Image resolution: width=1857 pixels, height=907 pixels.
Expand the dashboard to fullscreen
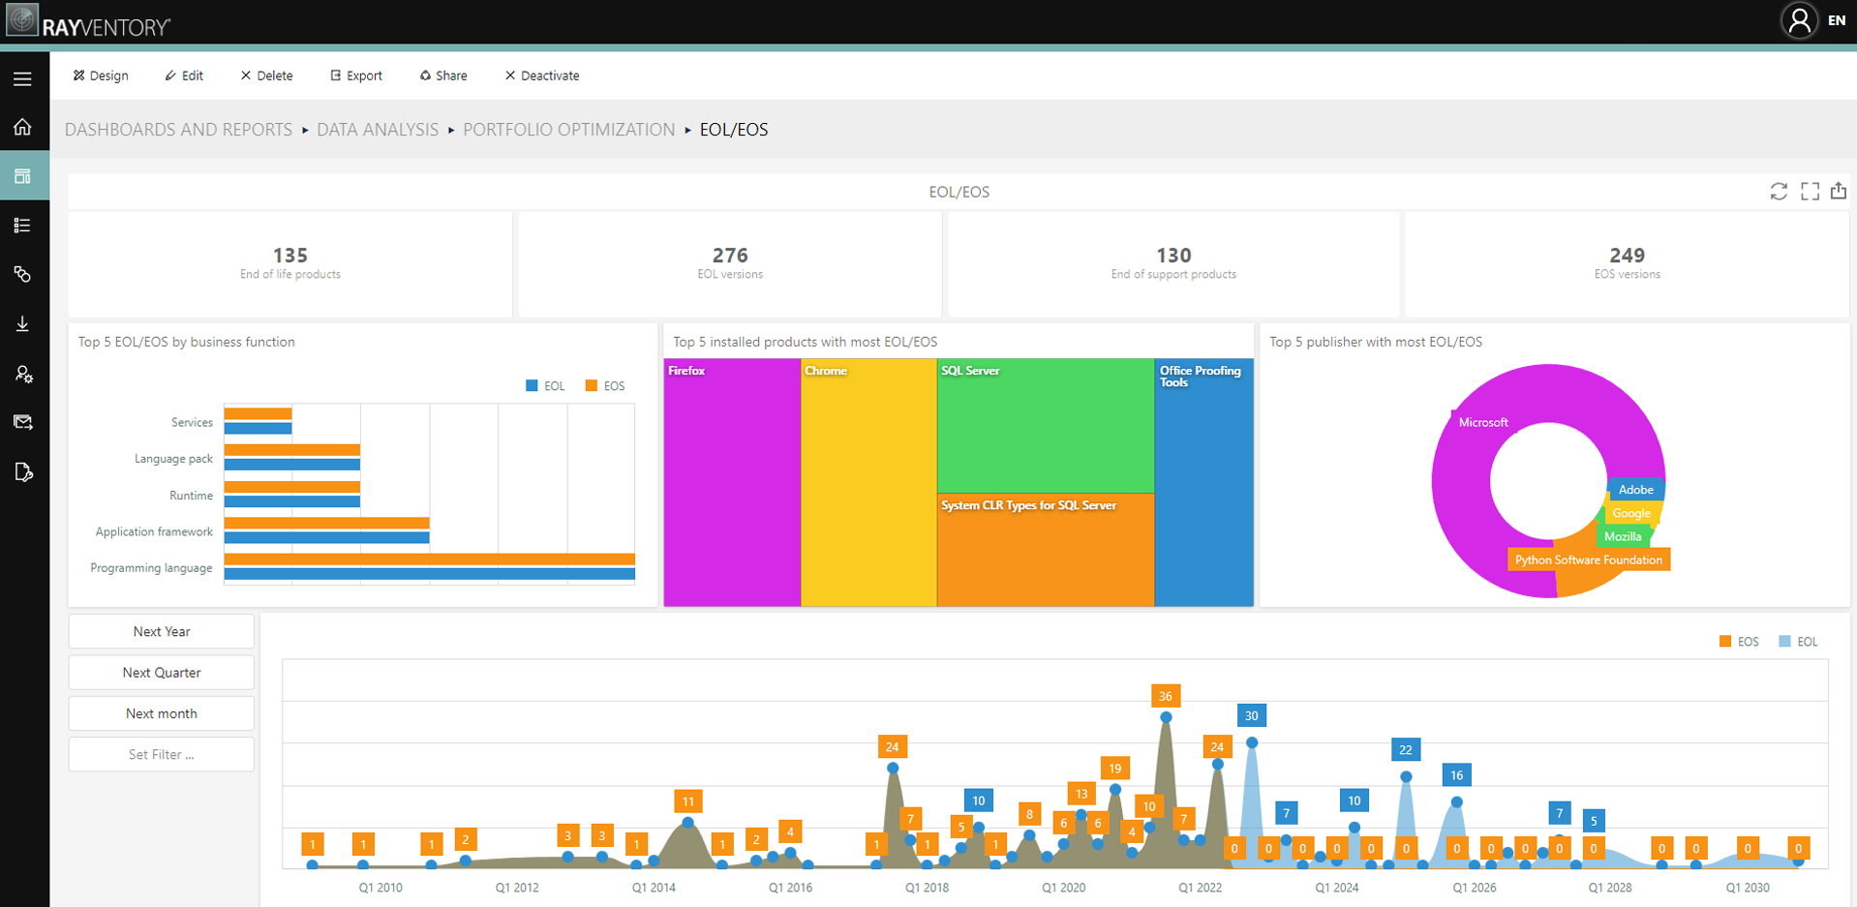coord(1810,192)
